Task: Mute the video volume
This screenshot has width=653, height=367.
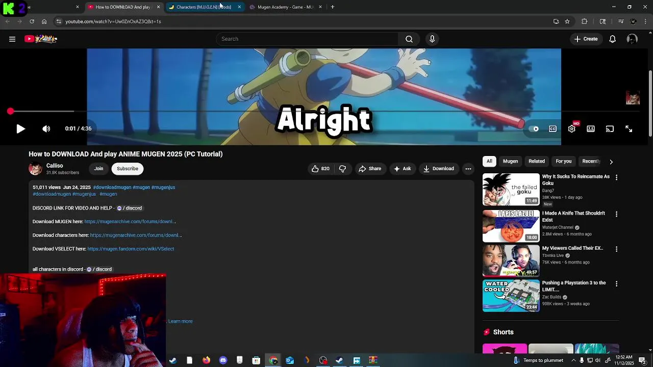Action: pos(46,129)
